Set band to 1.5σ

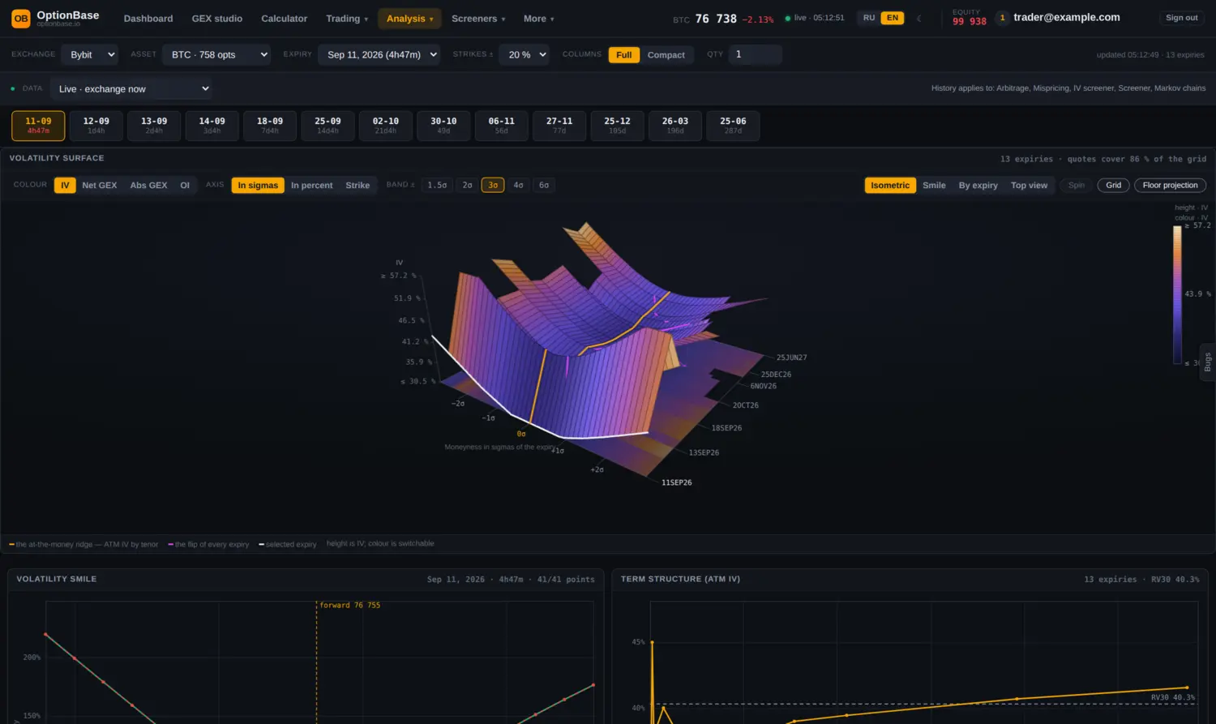pyautogui.click(x=437, y=186)
